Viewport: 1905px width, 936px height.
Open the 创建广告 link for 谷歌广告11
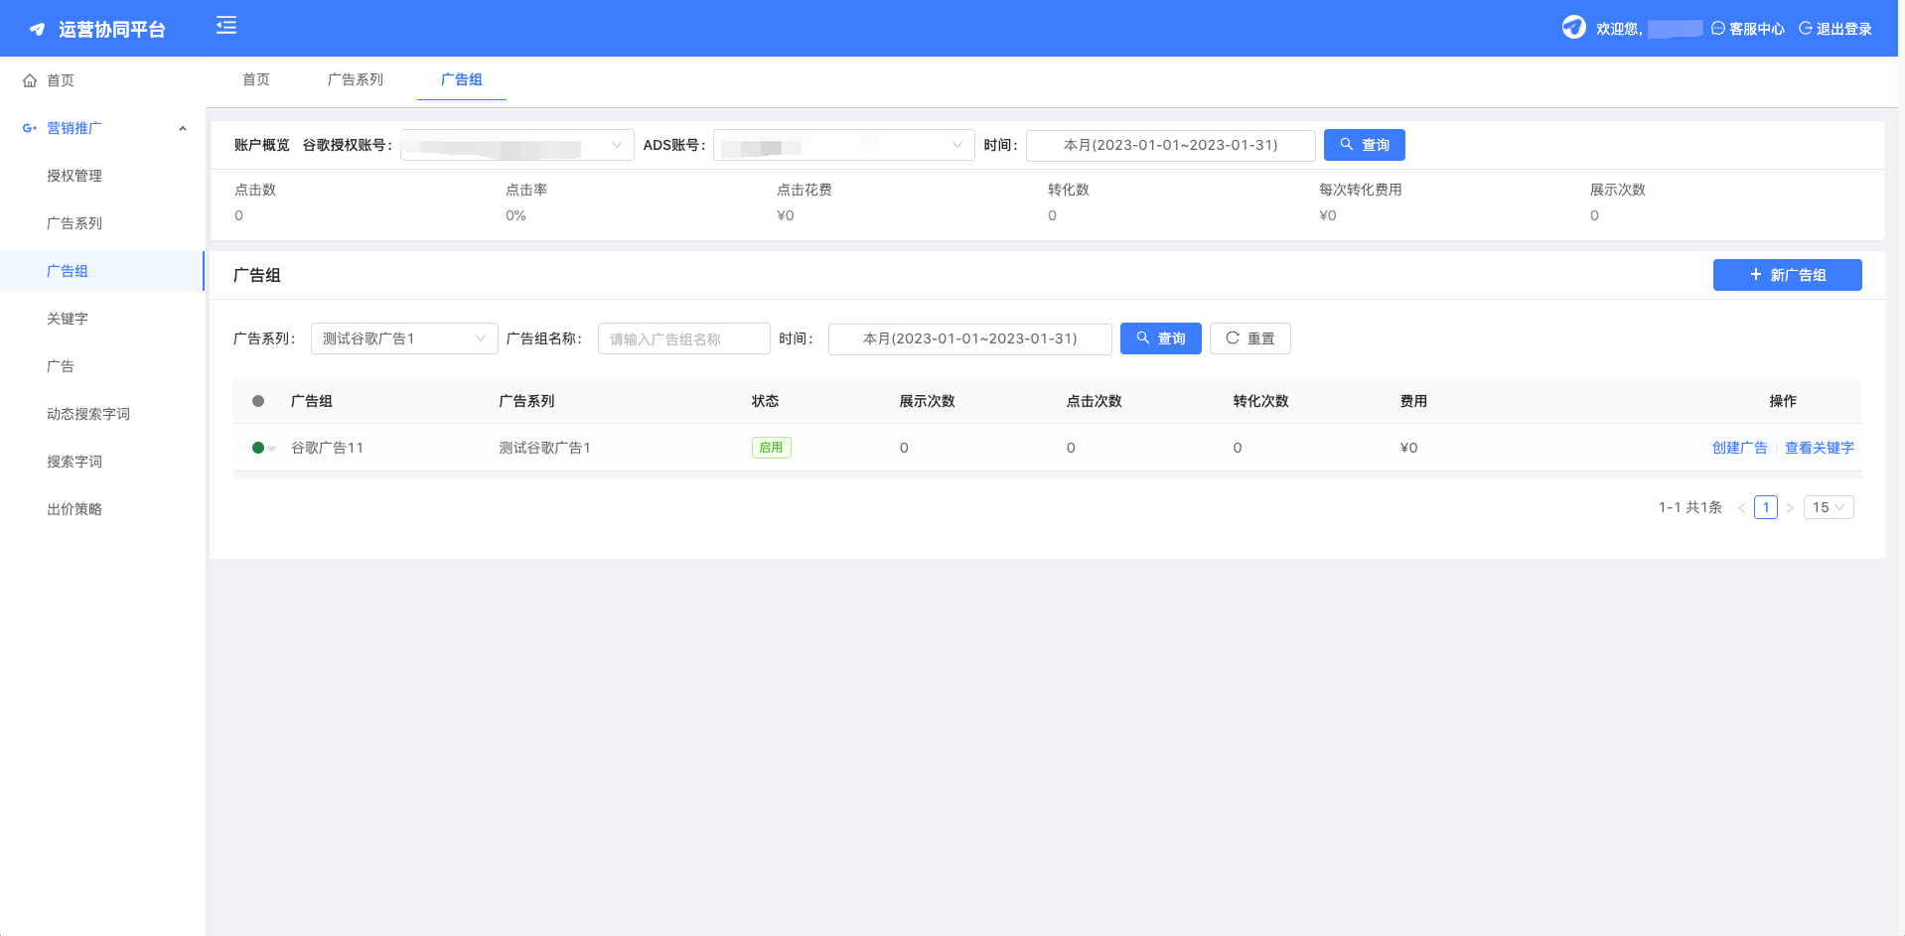point(1739,448)
